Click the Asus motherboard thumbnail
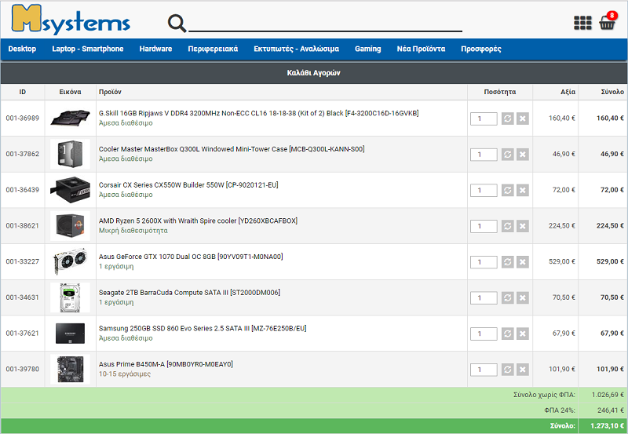The width and height of the screenshot is (628, 434). (70, 369)
